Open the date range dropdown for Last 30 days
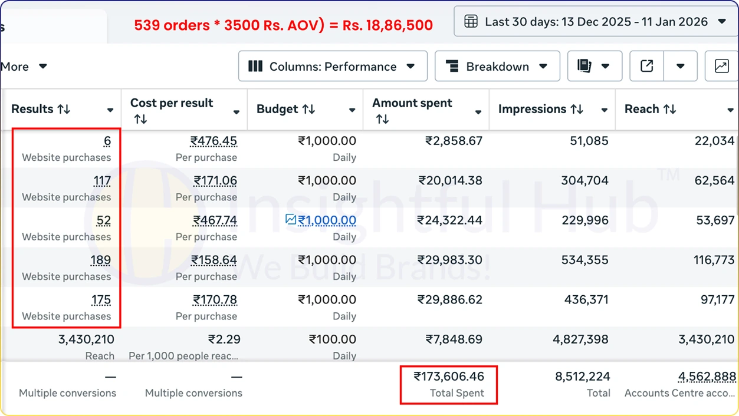Screen dimensions: 739x416 point(723,21)
